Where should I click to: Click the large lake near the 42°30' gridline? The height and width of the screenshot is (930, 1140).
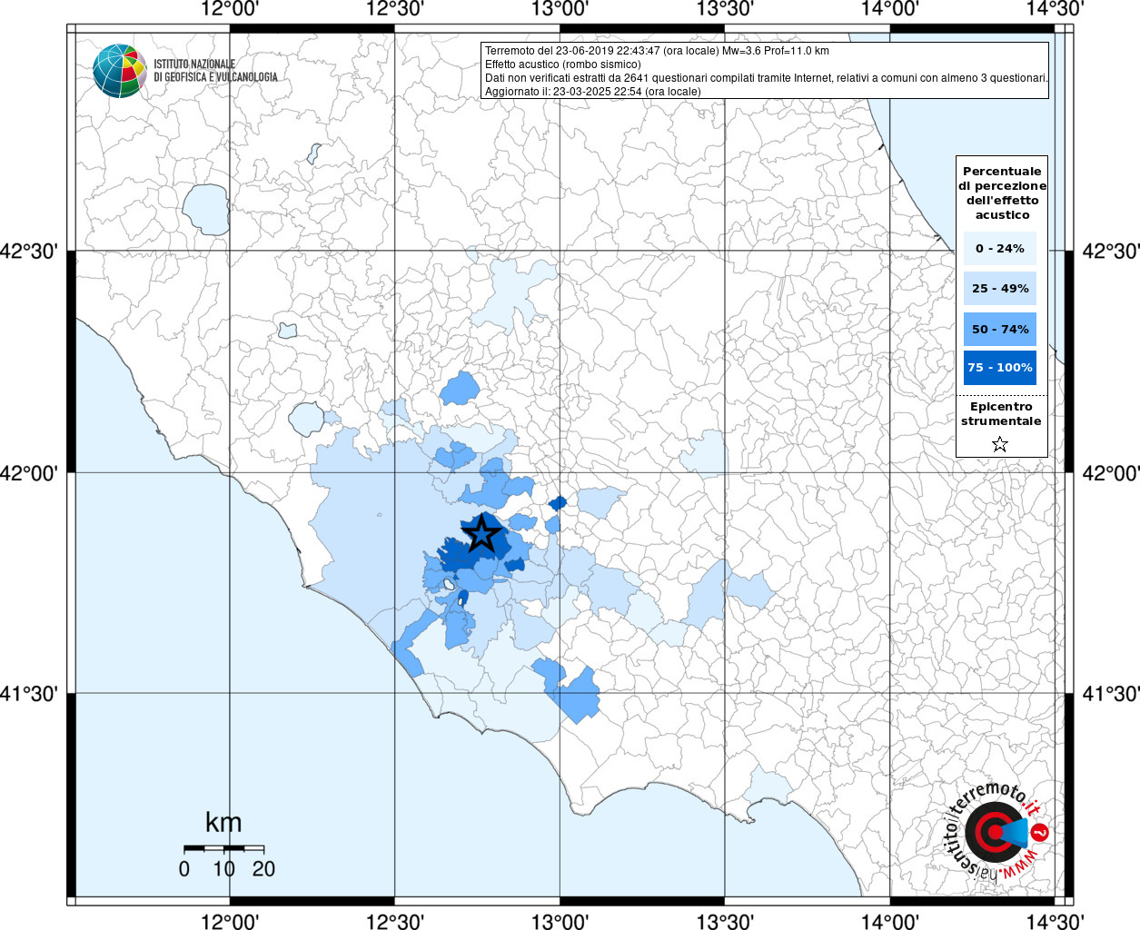pos(207,210)
